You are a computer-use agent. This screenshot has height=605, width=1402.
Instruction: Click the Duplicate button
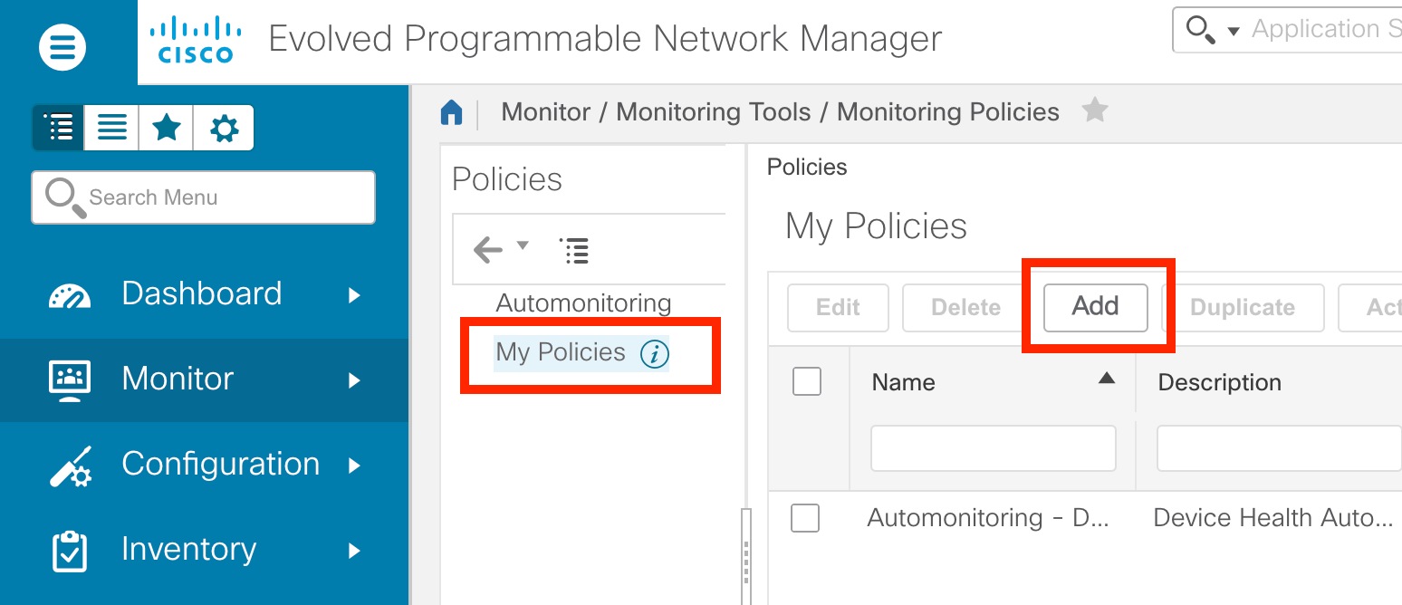click(1242, 307)
